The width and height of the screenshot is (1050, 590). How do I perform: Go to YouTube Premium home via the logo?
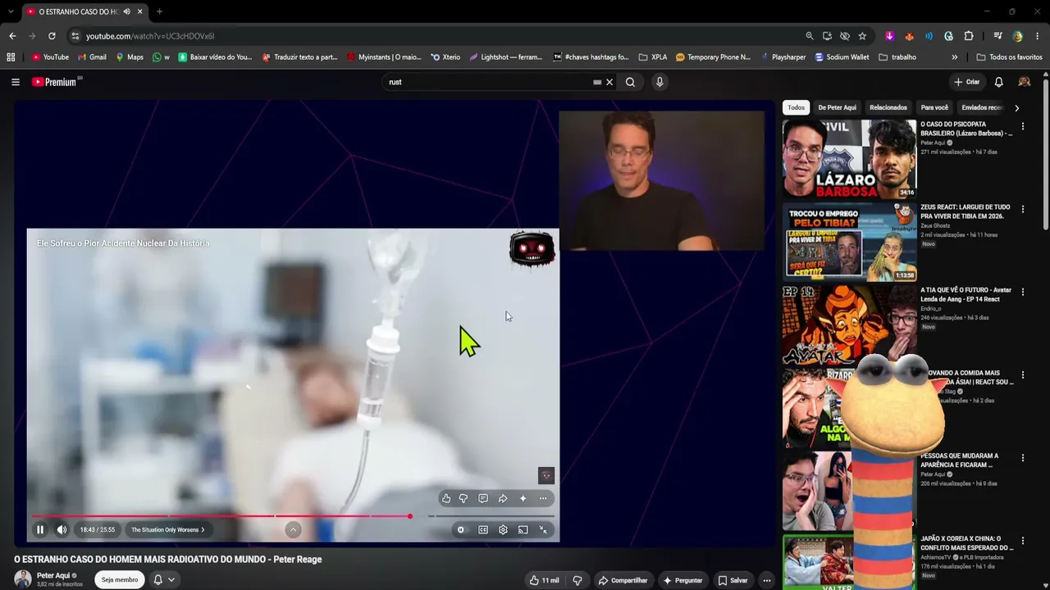[x=54, y=82]
